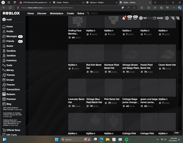Open the notifications bell in Roblox header
Screen dimensions: 183x143
[124, 18]
